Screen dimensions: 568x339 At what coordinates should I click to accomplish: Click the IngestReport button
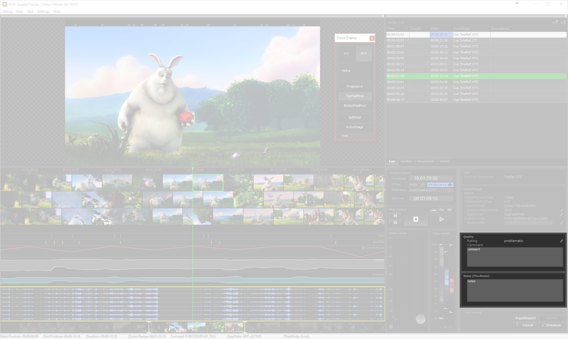click(525, 318)
